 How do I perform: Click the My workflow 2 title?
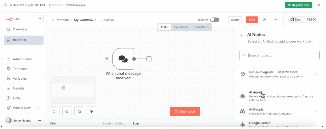[x=85, y=20]
